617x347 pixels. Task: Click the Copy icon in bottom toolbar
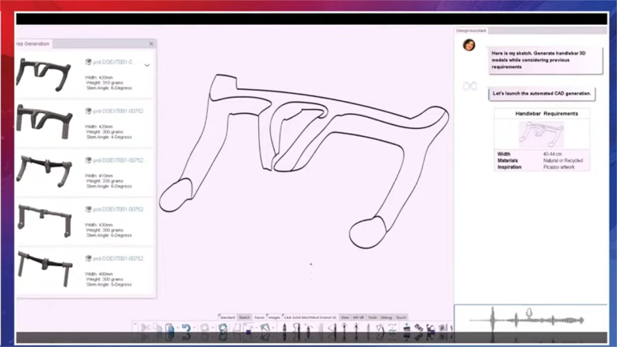pos(158,328)
